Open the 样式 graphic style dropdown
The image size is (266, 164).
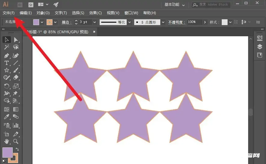[x=230, y=22]
